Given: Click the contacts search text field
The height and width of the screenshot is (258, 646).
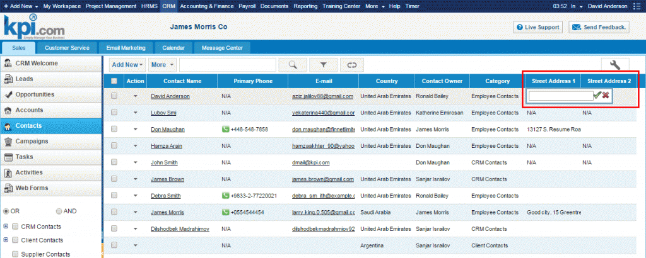Looking at the screenshot, I should pyautogui.click(x=227, y=65).
